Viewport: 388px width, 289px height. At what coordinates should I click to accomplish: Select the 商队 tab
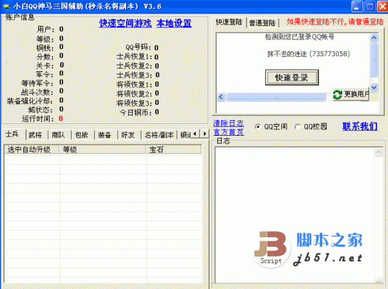point(58,135)
